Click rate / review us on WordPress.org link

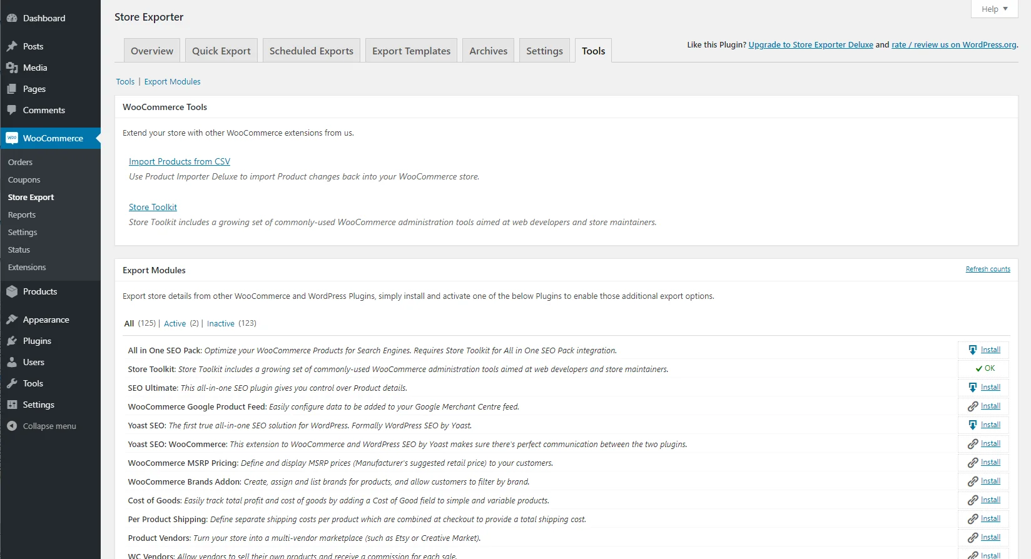pyautogui.click(x=954, y=44)
